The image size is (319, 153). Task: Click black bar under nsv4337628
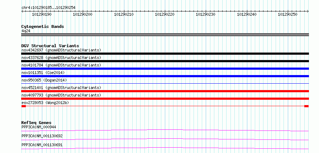tap(165, 61)
